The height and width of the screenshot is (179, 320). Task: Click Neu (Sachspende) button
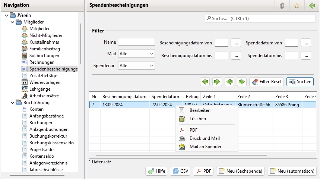[x=240, y=171]
